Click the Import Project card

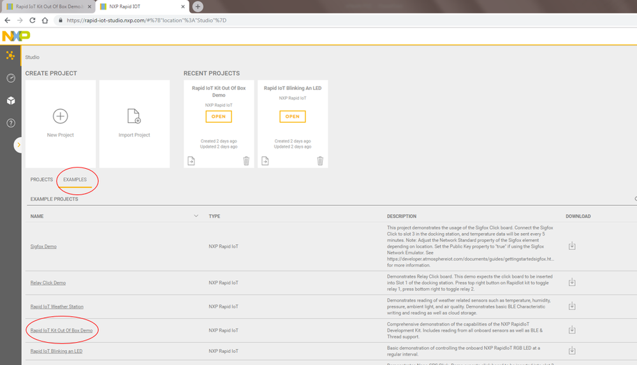click(135, 124)
